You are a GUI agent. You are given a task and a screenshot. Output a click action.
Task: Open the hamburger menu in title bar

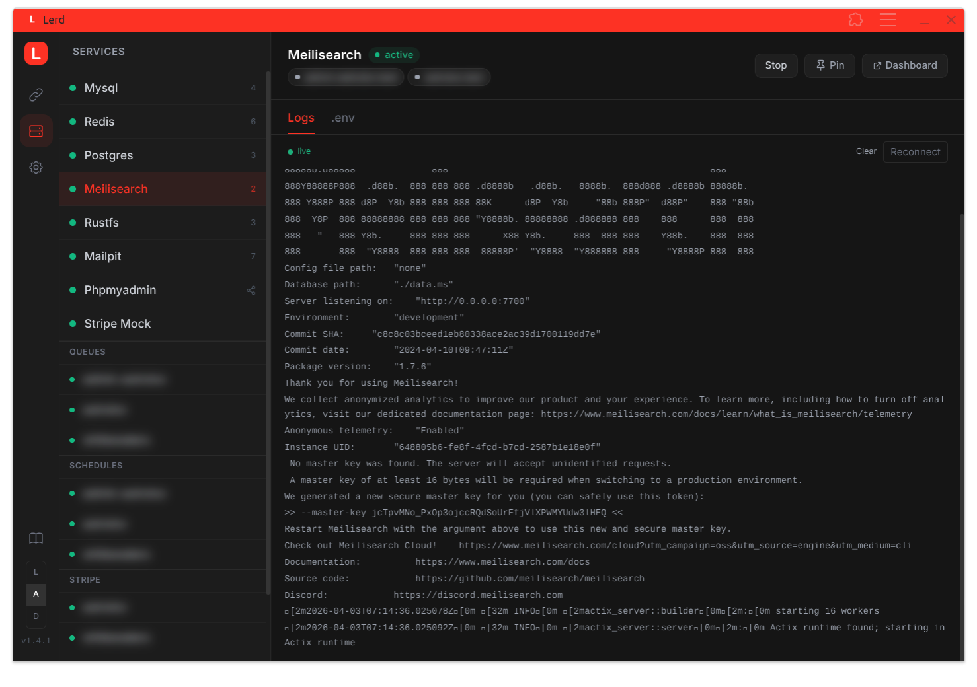888,20
